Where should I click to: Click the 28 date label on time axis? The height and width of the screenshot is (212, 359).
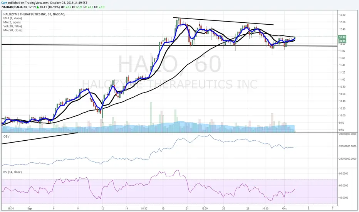pyautogui.click(x=248, y=209)
